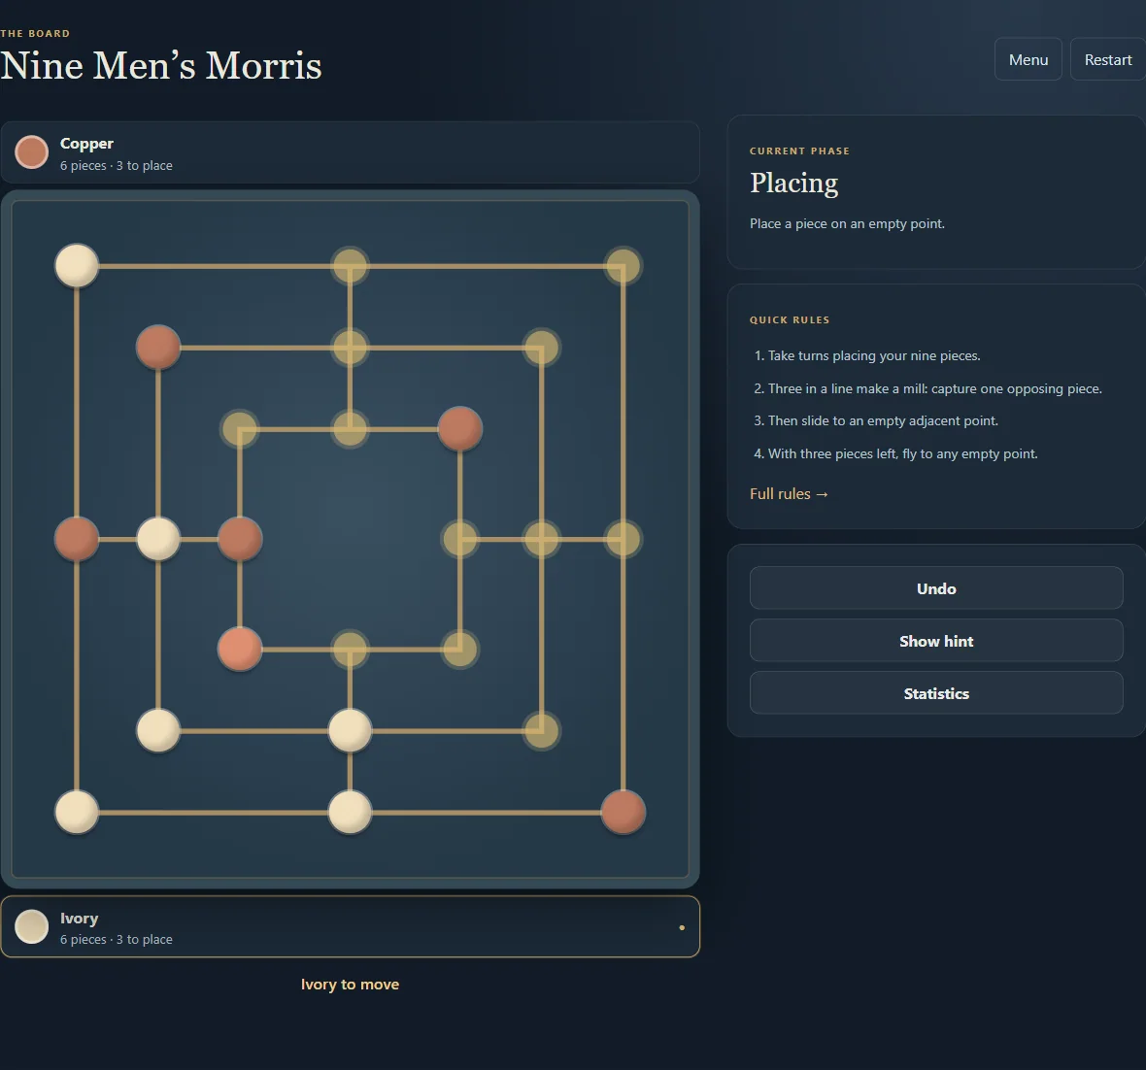The height and width of the screenshot is (1070, 1146).
Task: Place a piece on middle square top-right corner
Action: pos(542,348)
